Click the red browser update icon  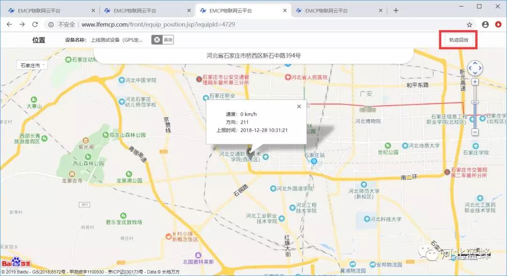coord(498,24)
